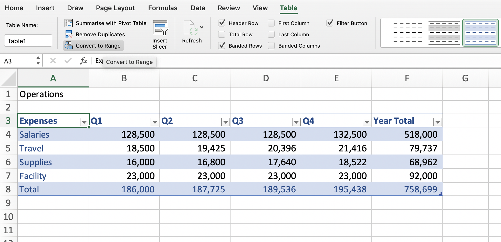501x242 pixels.
Task: Click the Supplies cell
Action: [x=53, y=162]
